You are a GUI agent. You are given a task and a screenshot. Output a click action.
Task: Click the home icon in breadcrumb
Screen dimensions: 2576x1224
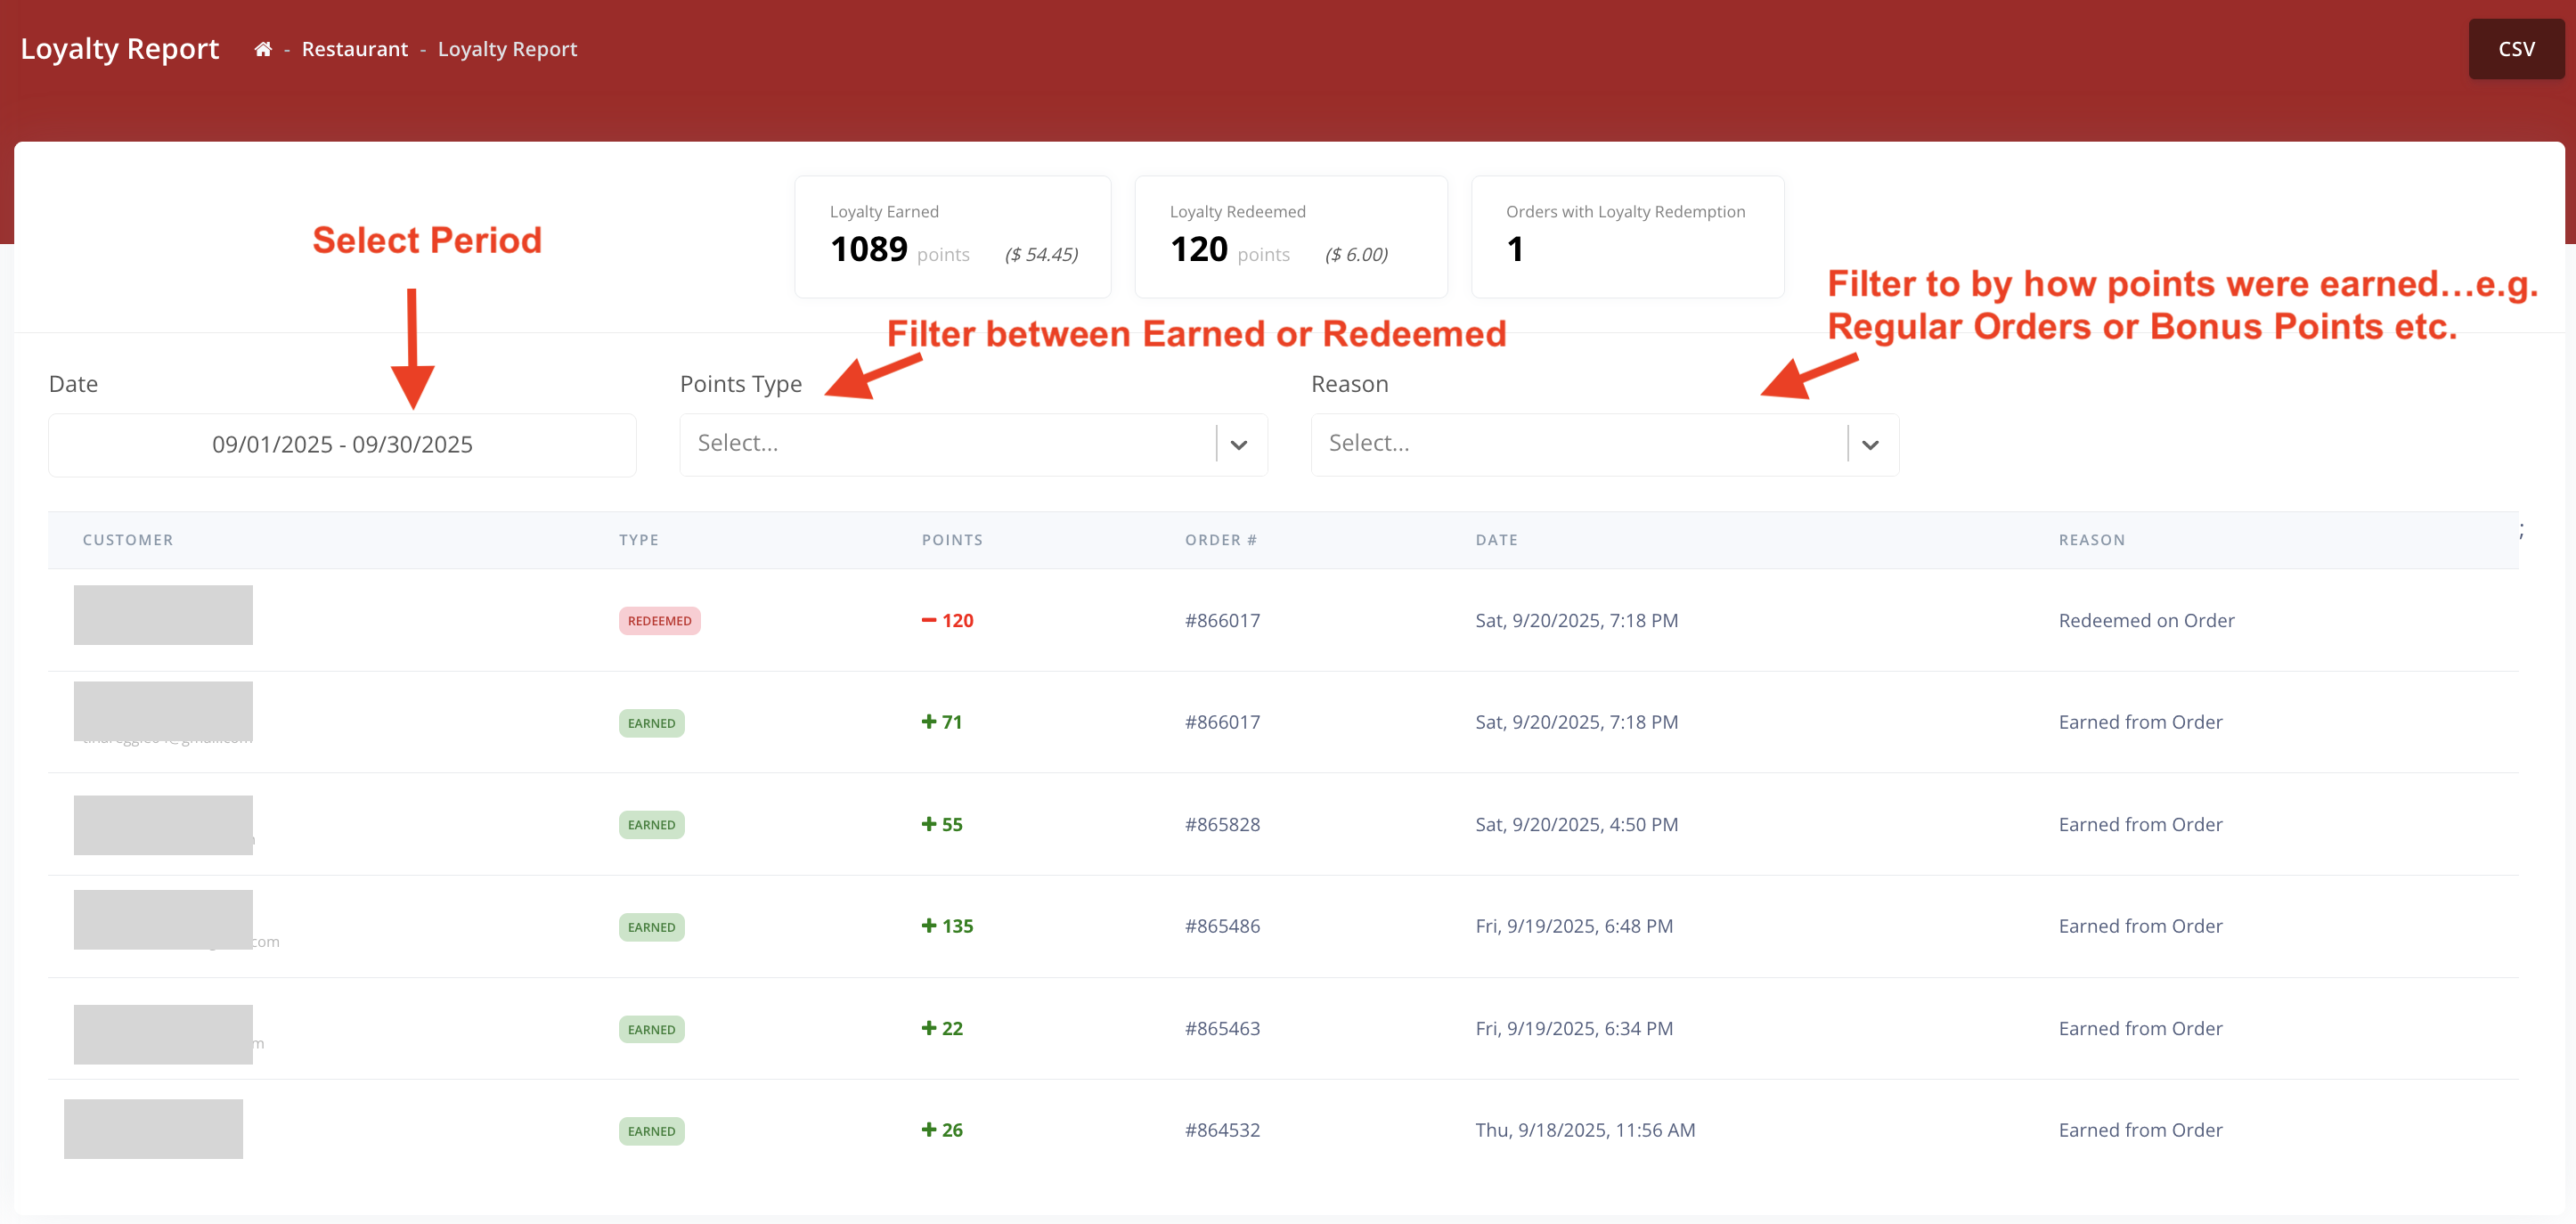click(263, 49)
